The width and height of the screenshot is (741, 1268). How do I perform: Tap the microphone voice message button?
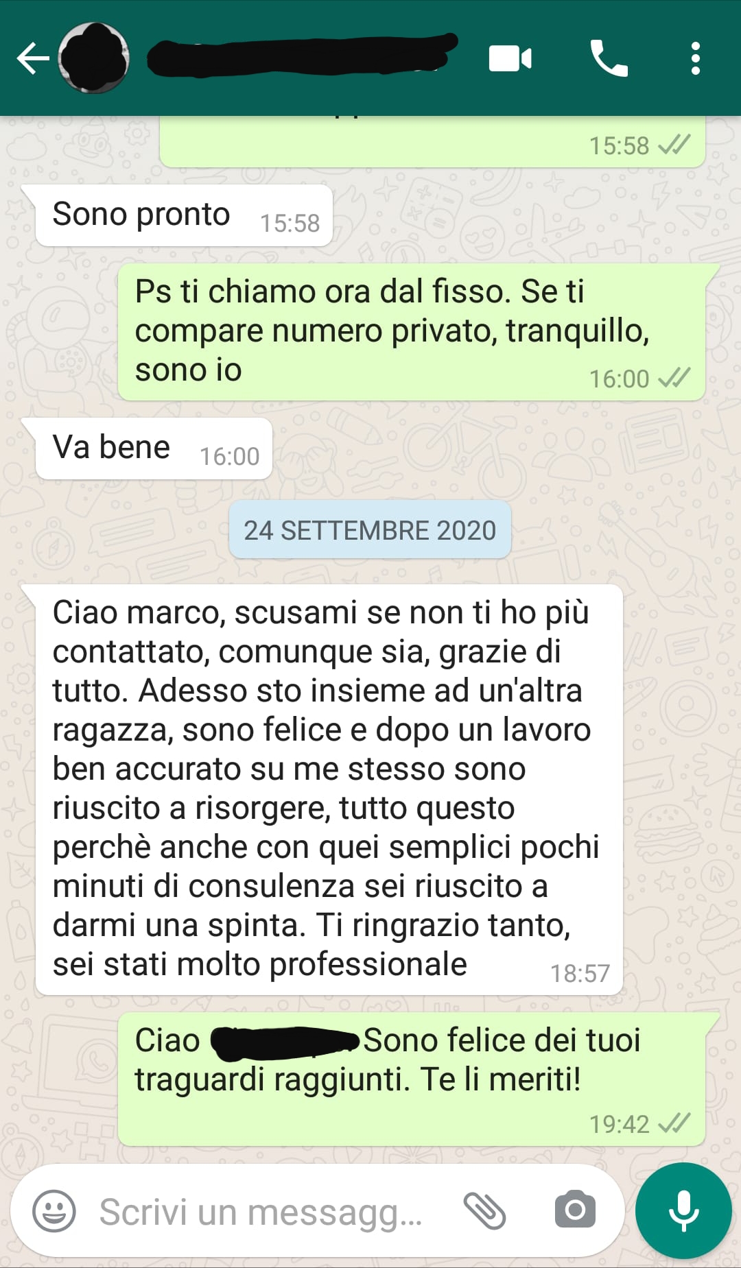click(x=683, y=1210)
